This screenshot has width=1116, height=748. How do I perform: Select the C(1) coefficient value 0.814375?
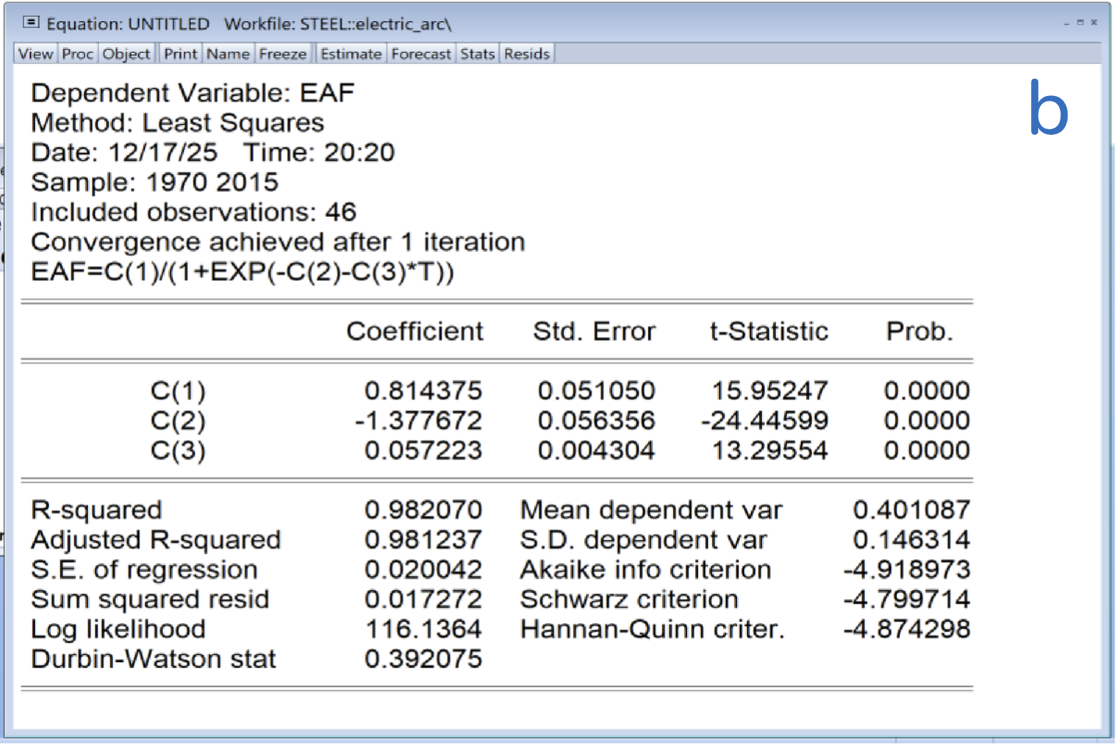tap(423, 390)
